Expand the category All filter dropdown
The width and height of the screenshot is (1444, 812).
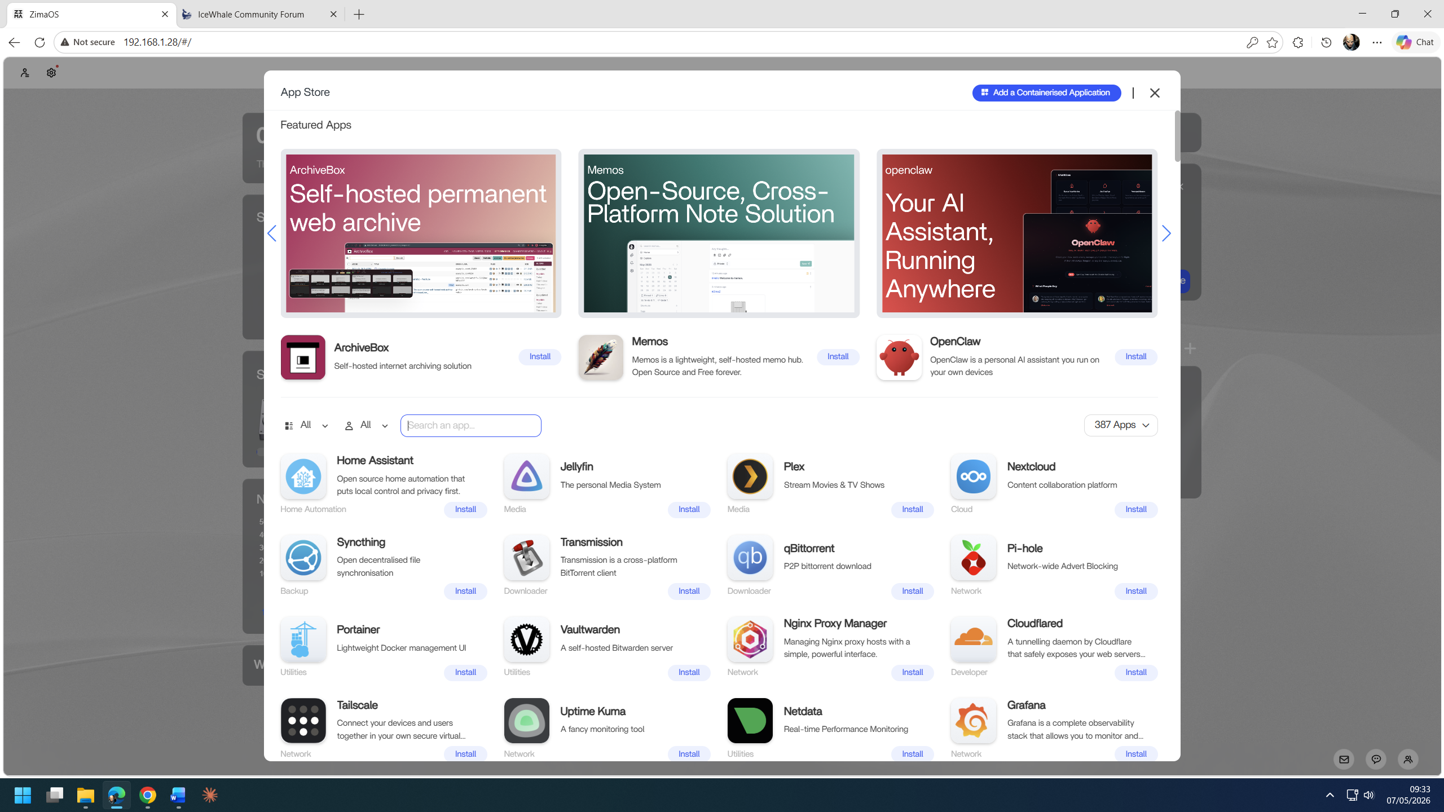tap(306, 425)
